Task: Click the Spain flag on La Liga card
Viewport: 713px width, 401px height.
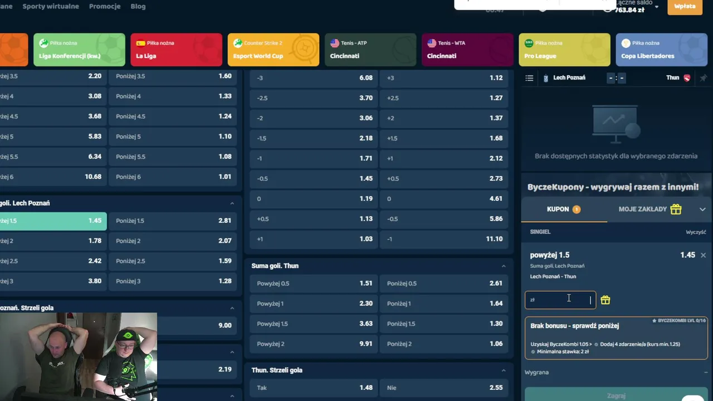Action: pos(141,43)
